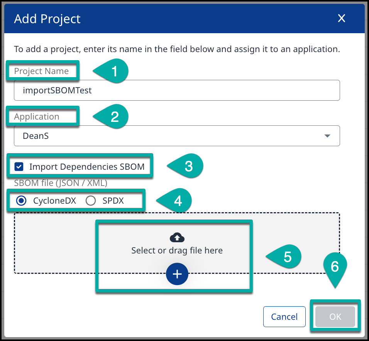369x341 pixels.
Task: Click the Project Name field label
Action: point(41,71)
